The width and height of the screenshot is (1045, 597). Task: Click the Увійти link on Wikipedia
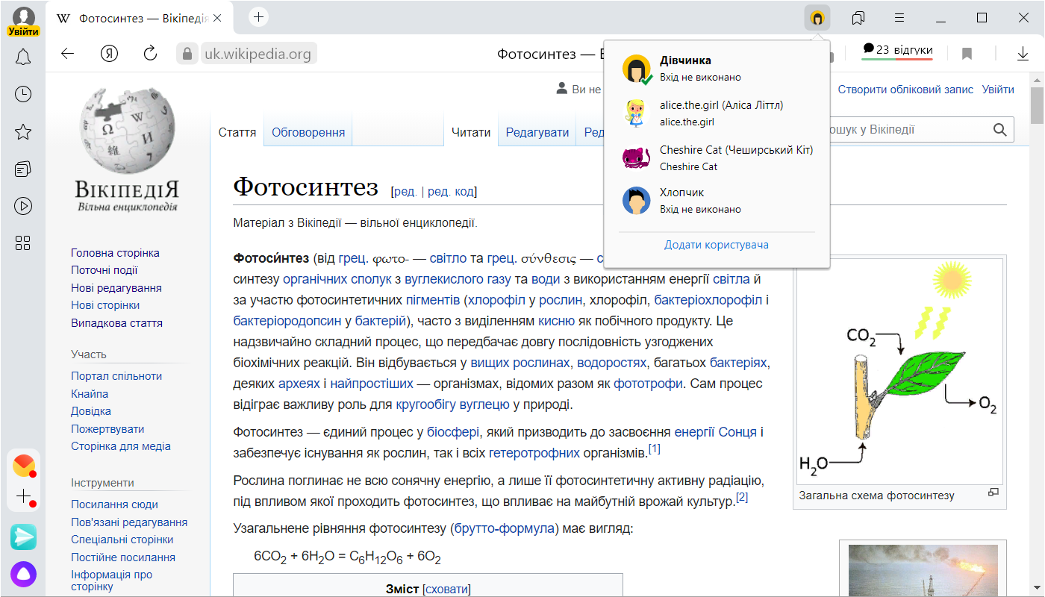tap(998, 90)
